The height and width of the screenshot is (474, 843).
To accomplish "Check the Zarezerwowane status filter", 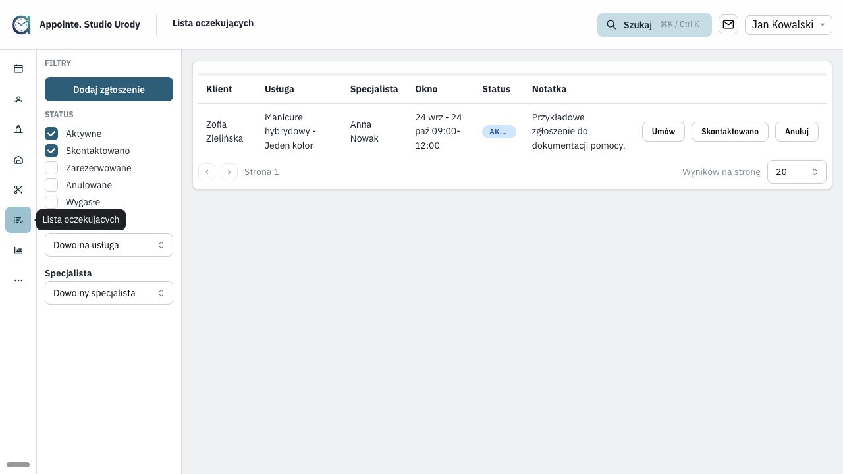I will coord(51,168).
